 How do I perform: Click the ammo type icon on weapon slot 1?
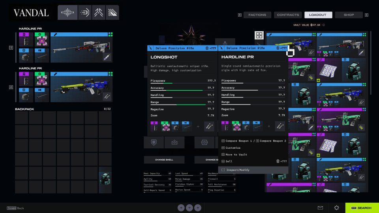point(107,57)
